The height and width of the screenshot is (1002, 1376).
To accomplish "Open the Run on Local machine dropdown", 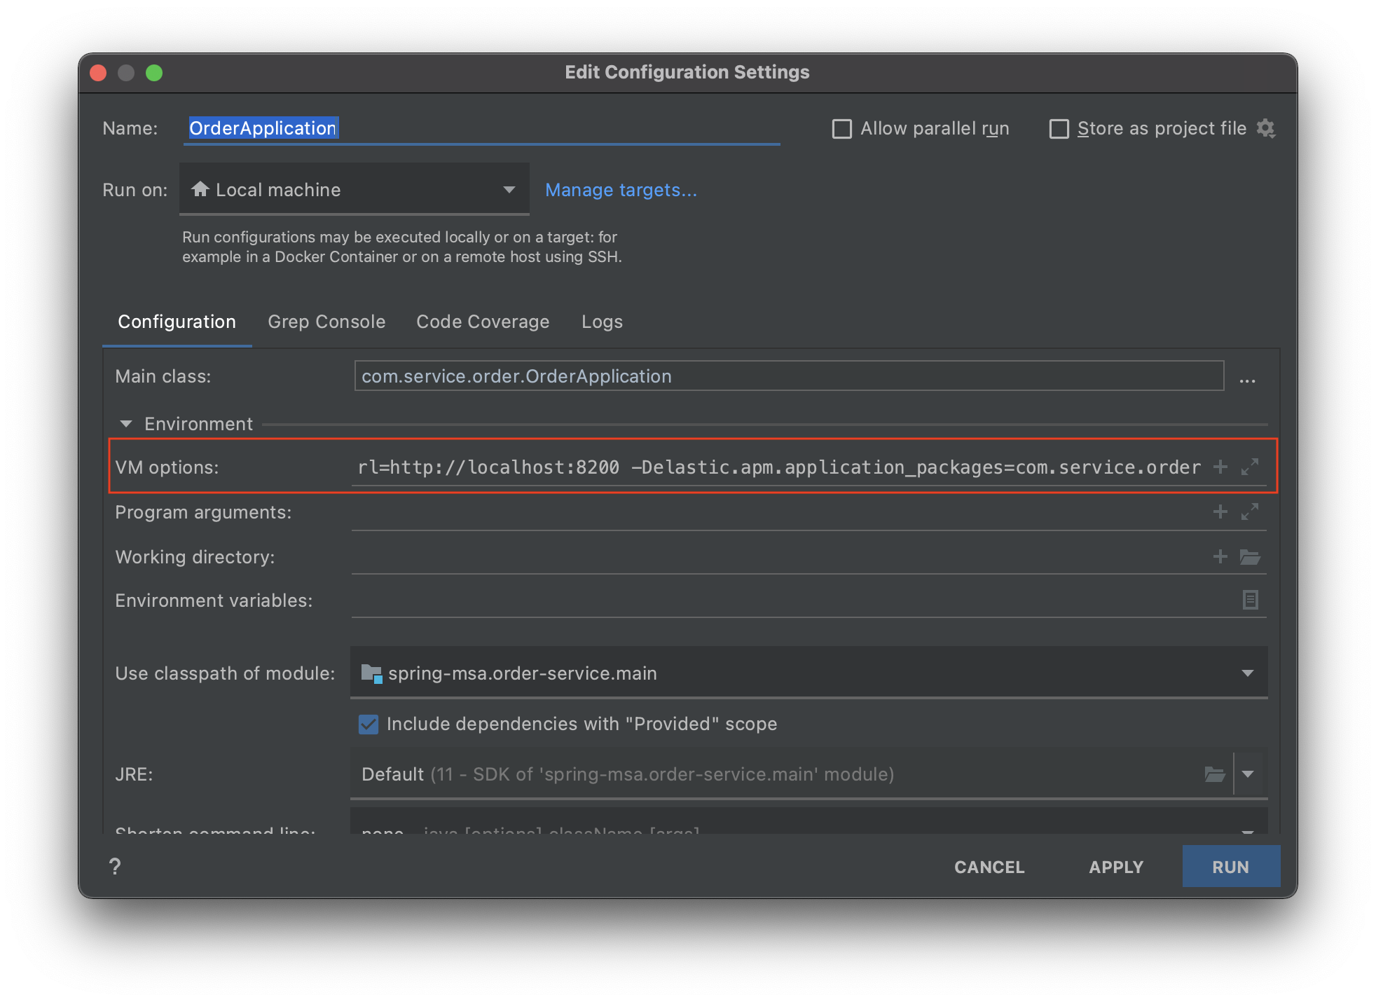I will pyautogui.click(x=354, y=190).
